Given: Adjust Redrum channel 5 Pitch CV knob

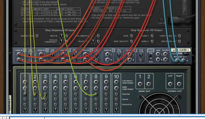Looking at the screenshot, I should pyautogui.click(x=66, y=110).
